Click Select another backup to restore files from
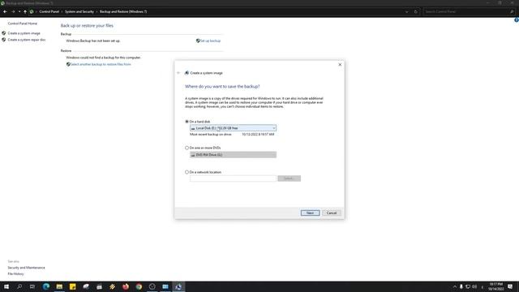 point(101,64)
